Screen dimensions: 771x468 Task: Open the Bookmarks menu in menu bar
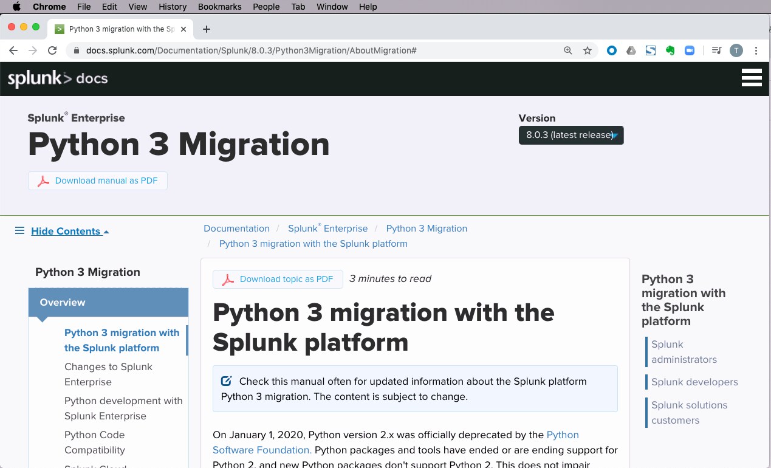219,7
